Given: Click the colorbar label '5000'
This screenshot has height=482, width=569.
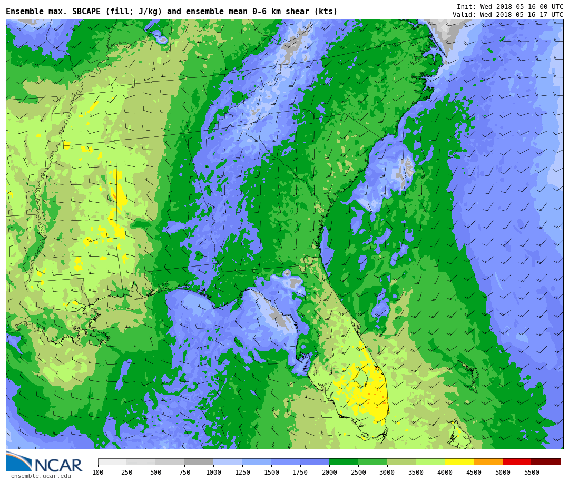Looking at the screenshot, I should [x=503, y=472].
